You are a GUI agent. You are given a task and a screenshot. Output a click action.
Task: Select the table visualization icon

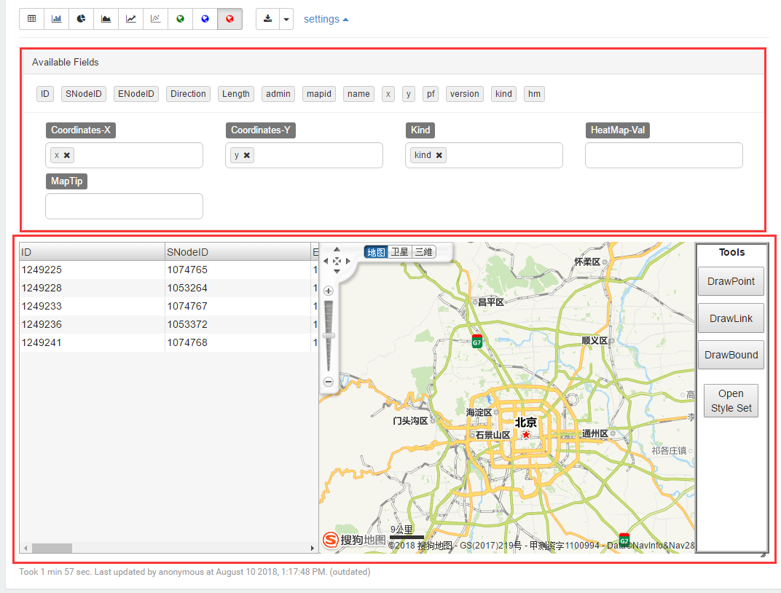coord(31,18)
